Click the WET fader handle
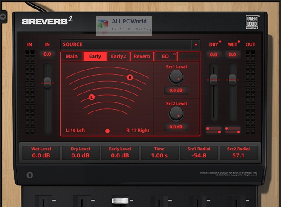 click(232, 80)
